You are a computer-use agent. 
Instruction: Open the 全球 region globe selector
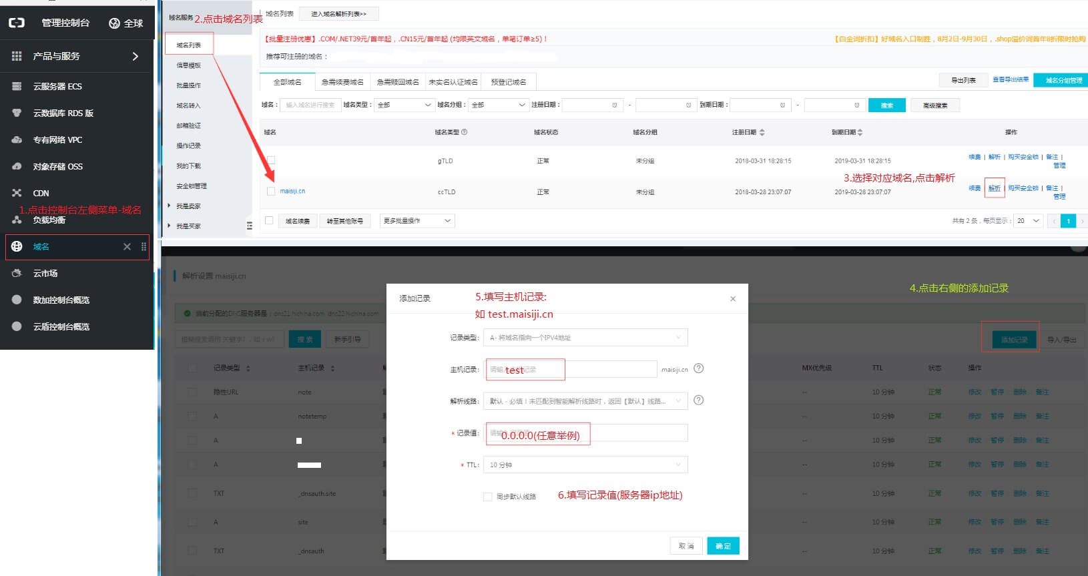126,23
